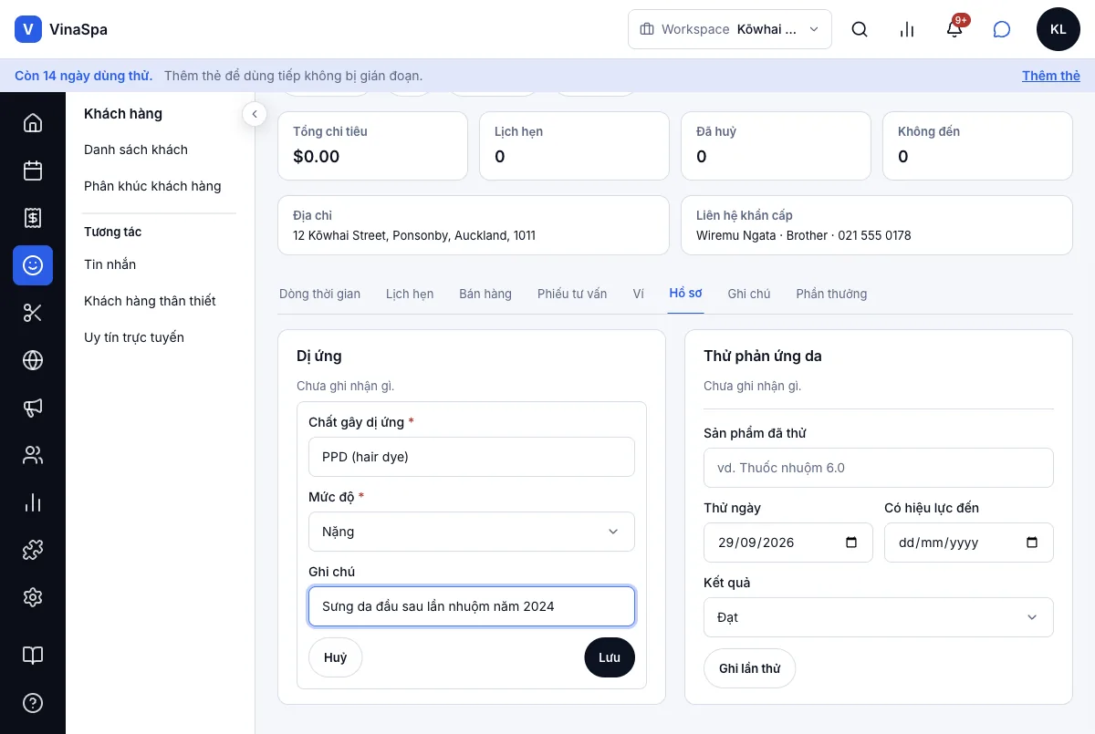Click the Thêm thẻ link
This screenshot has height=734, width=1095.
(1051, 76)
